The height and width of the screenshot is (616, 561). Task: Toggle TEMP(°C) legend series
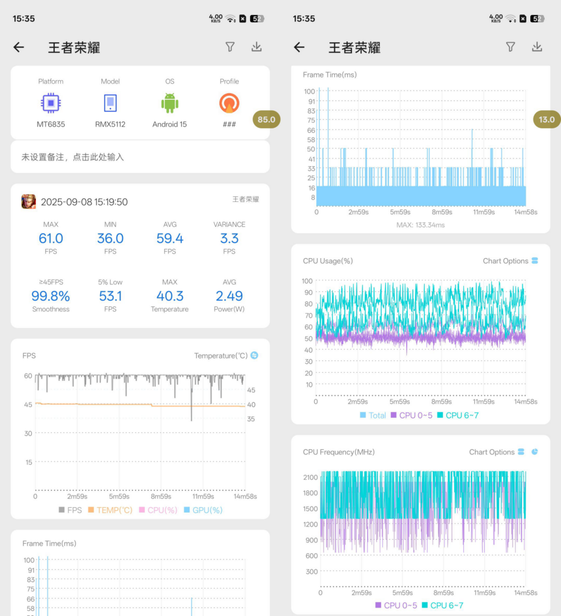111,510
